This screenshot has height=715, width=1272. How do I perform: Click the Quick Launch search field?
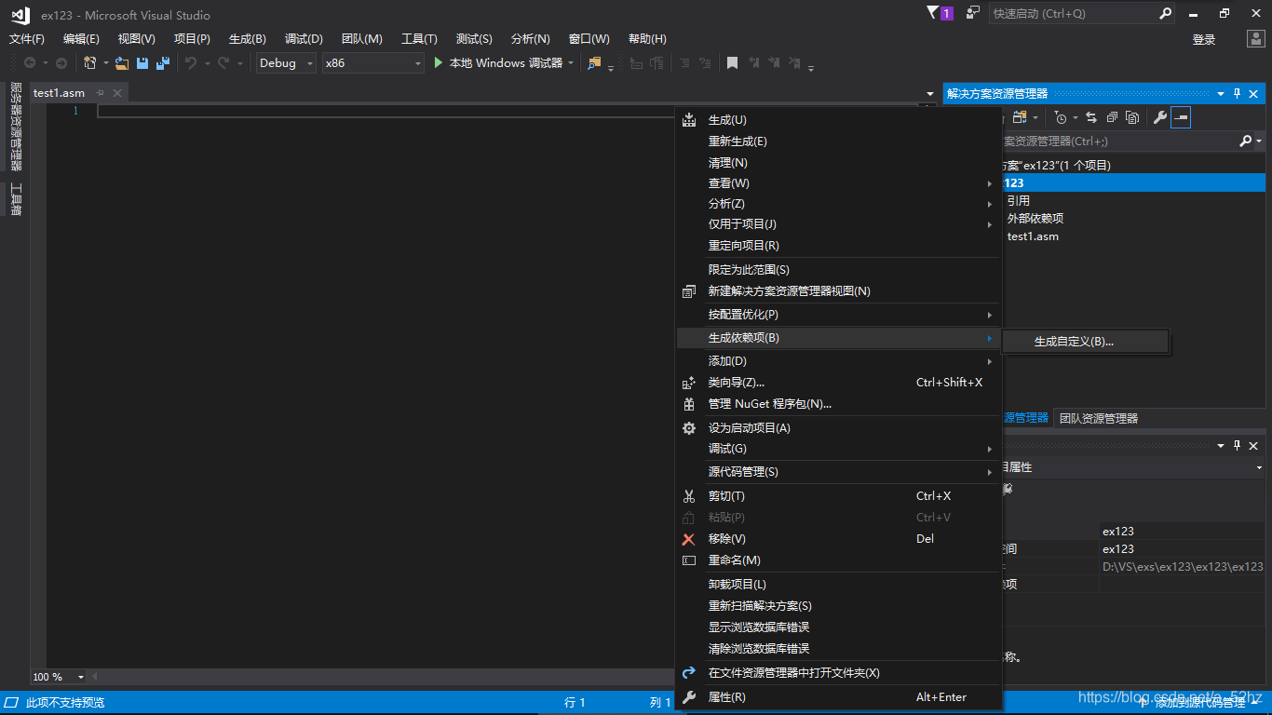tap(1074, 14)
